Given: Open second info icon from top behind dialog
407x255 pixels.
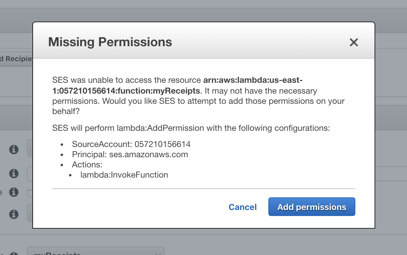Looking at the screenshot, I should (14, 173).
